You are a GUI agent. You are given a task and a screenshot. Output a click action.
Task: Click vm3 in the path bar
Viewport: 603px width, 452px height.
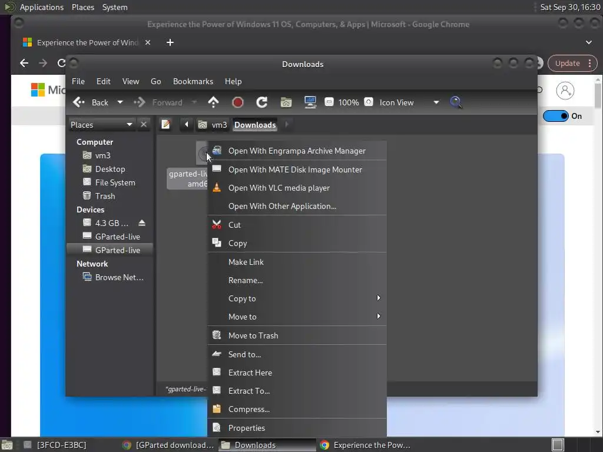pyautogui.click(x=213, y=125)
